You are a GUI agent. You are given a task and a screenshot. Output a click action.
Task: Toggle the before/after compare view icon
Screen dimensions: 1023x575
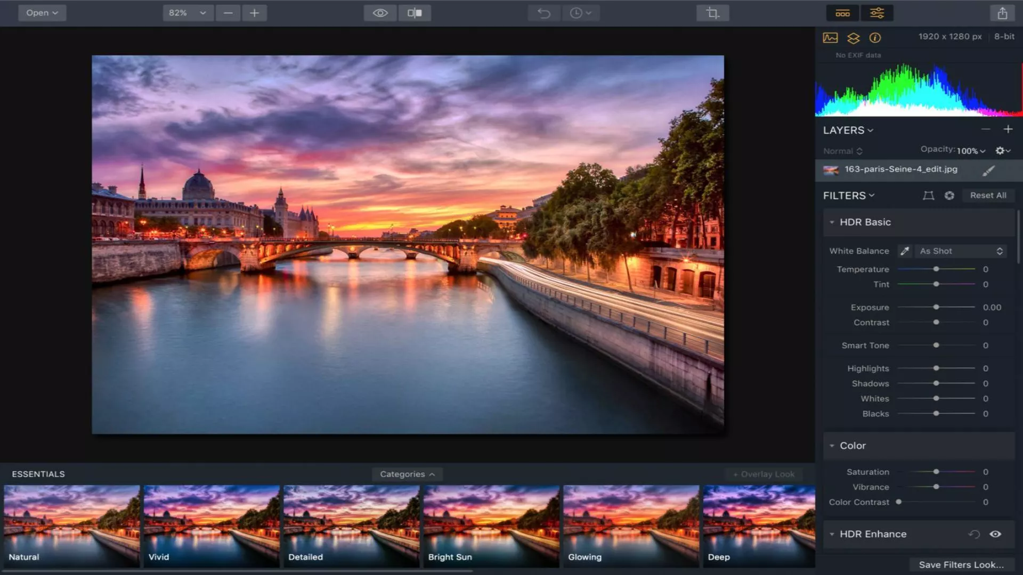[x=415, y=13]
